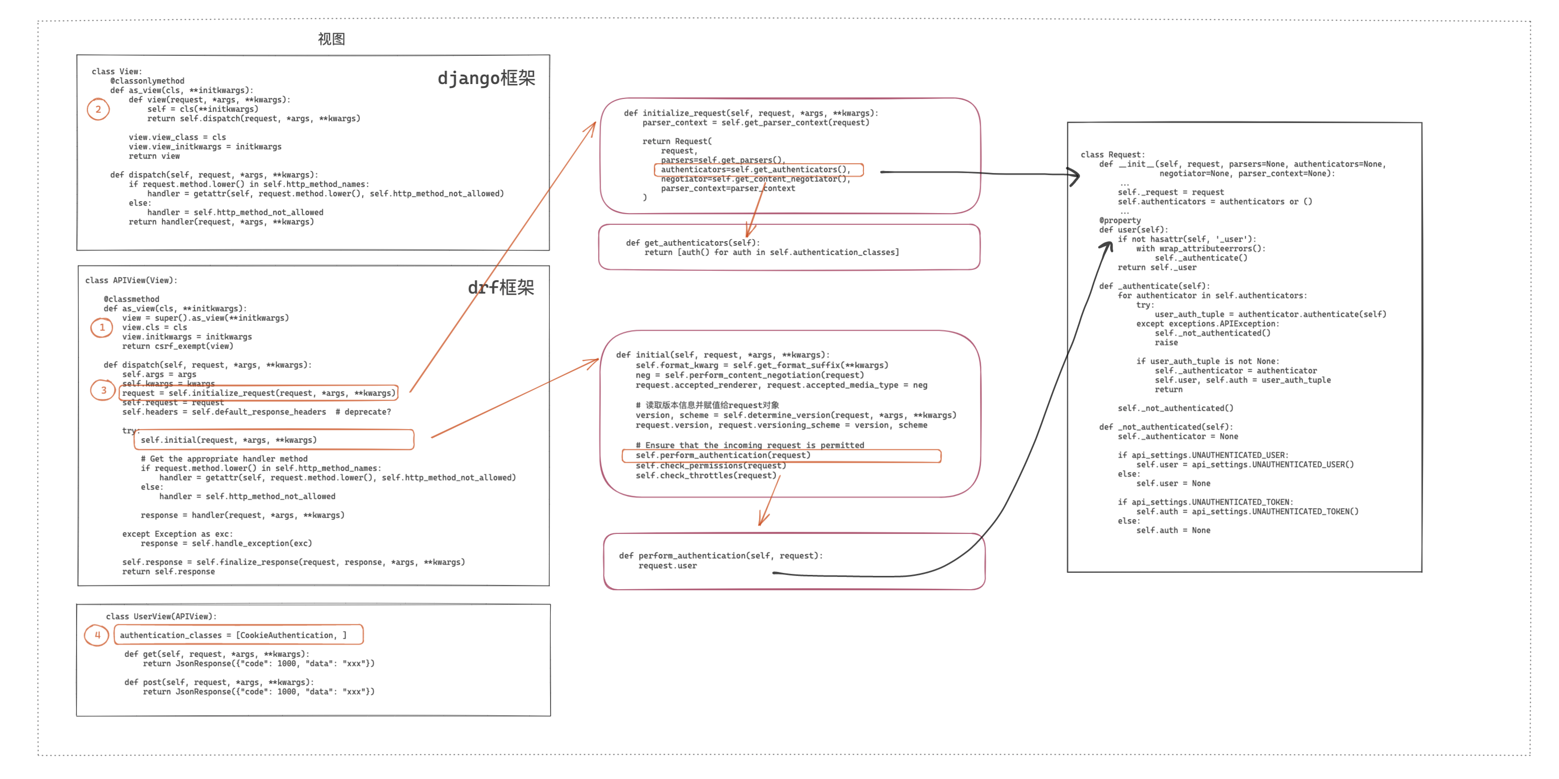Click the drf框架 heading label
The width and height of the screenshot is (1559, 779).
coord(501,287)
